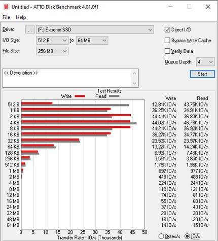
Task: Open the File menu
Action: coord(6,17)
